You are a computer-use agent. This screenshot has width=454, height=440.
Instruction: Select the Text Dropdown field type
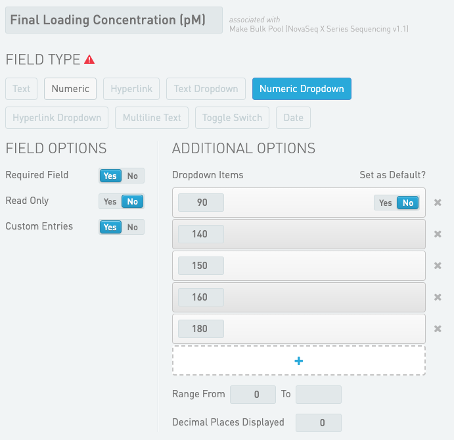pos(206,89)
